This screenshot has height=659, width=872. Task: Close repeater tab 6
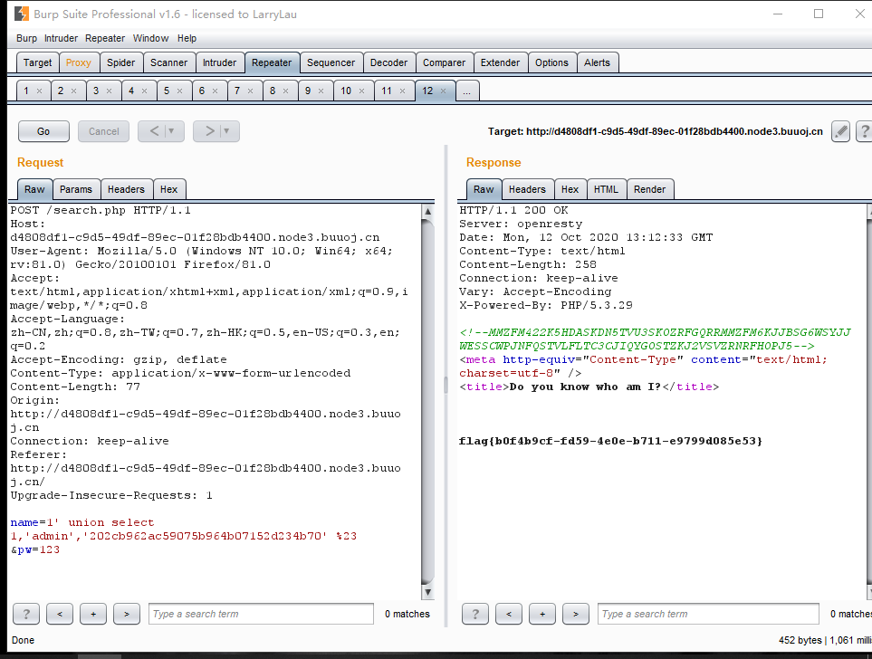click(x=215, y=91)
